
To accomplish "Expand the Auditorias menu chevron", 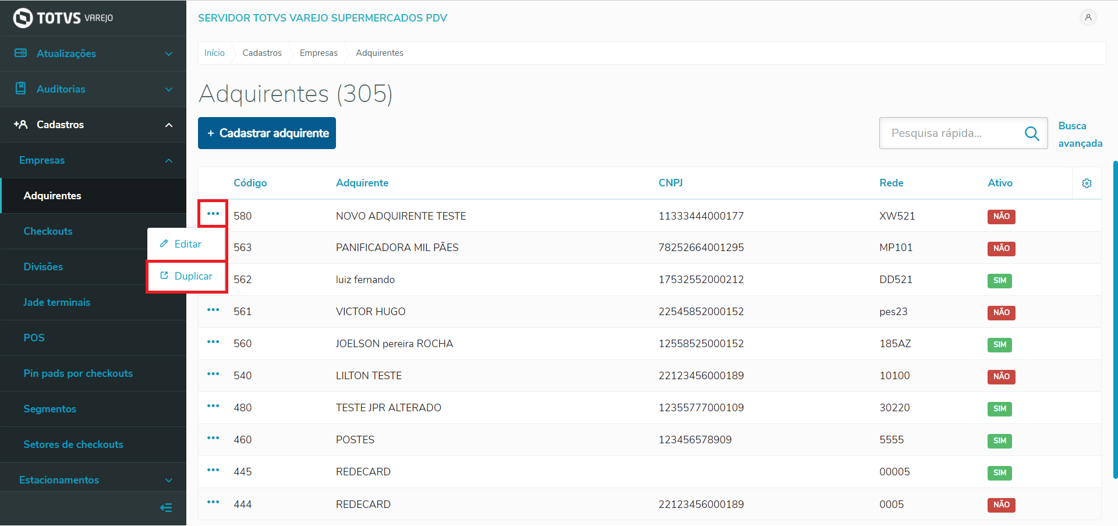I will (x=169, y=89).
